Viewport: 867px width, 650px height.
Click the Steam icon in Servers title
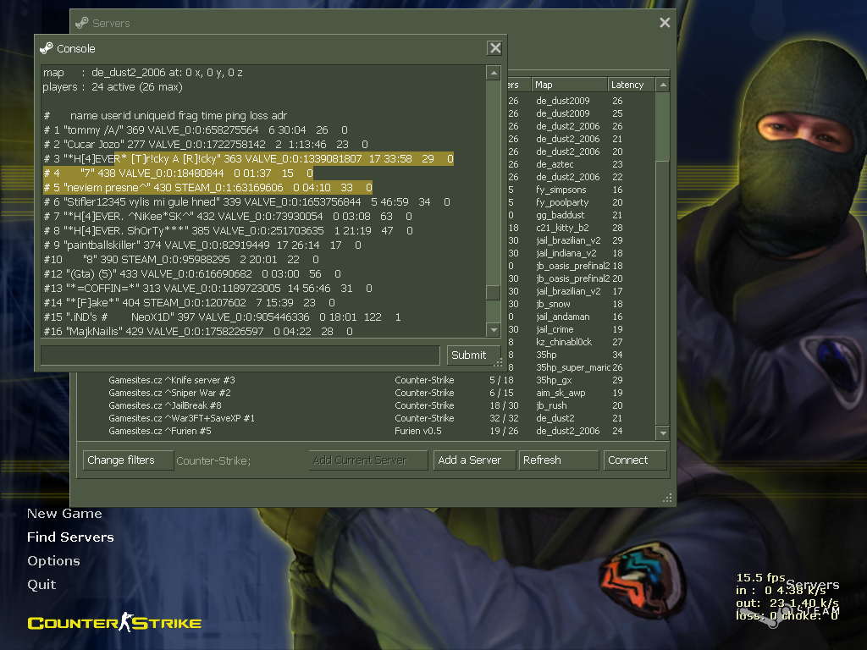click(x=82, y=23)
